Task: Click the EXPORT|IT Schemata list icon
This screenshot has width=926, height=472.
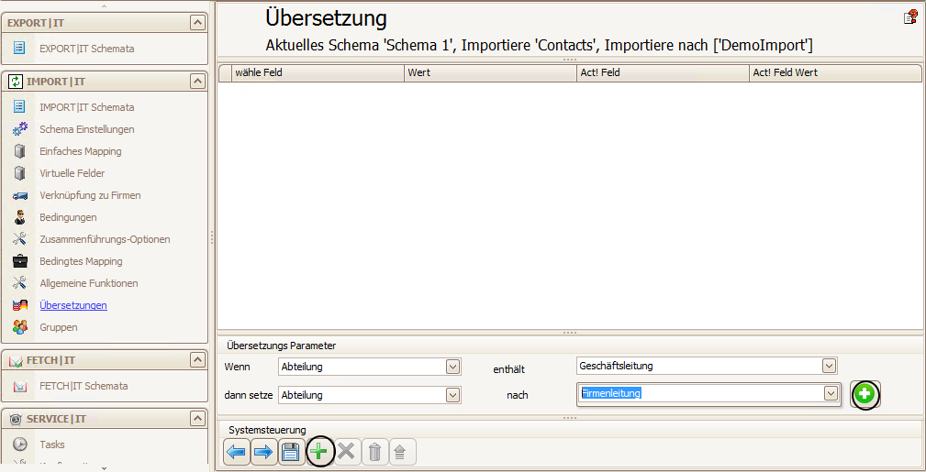Action: click(19, 48)
